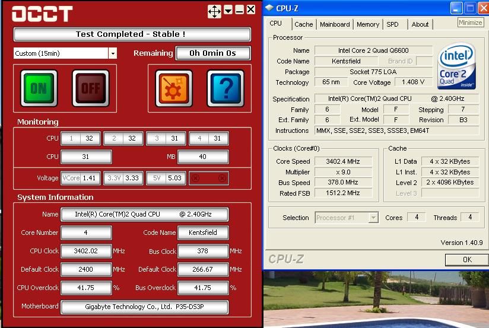Minimize the OCCT window

(240, 10)
